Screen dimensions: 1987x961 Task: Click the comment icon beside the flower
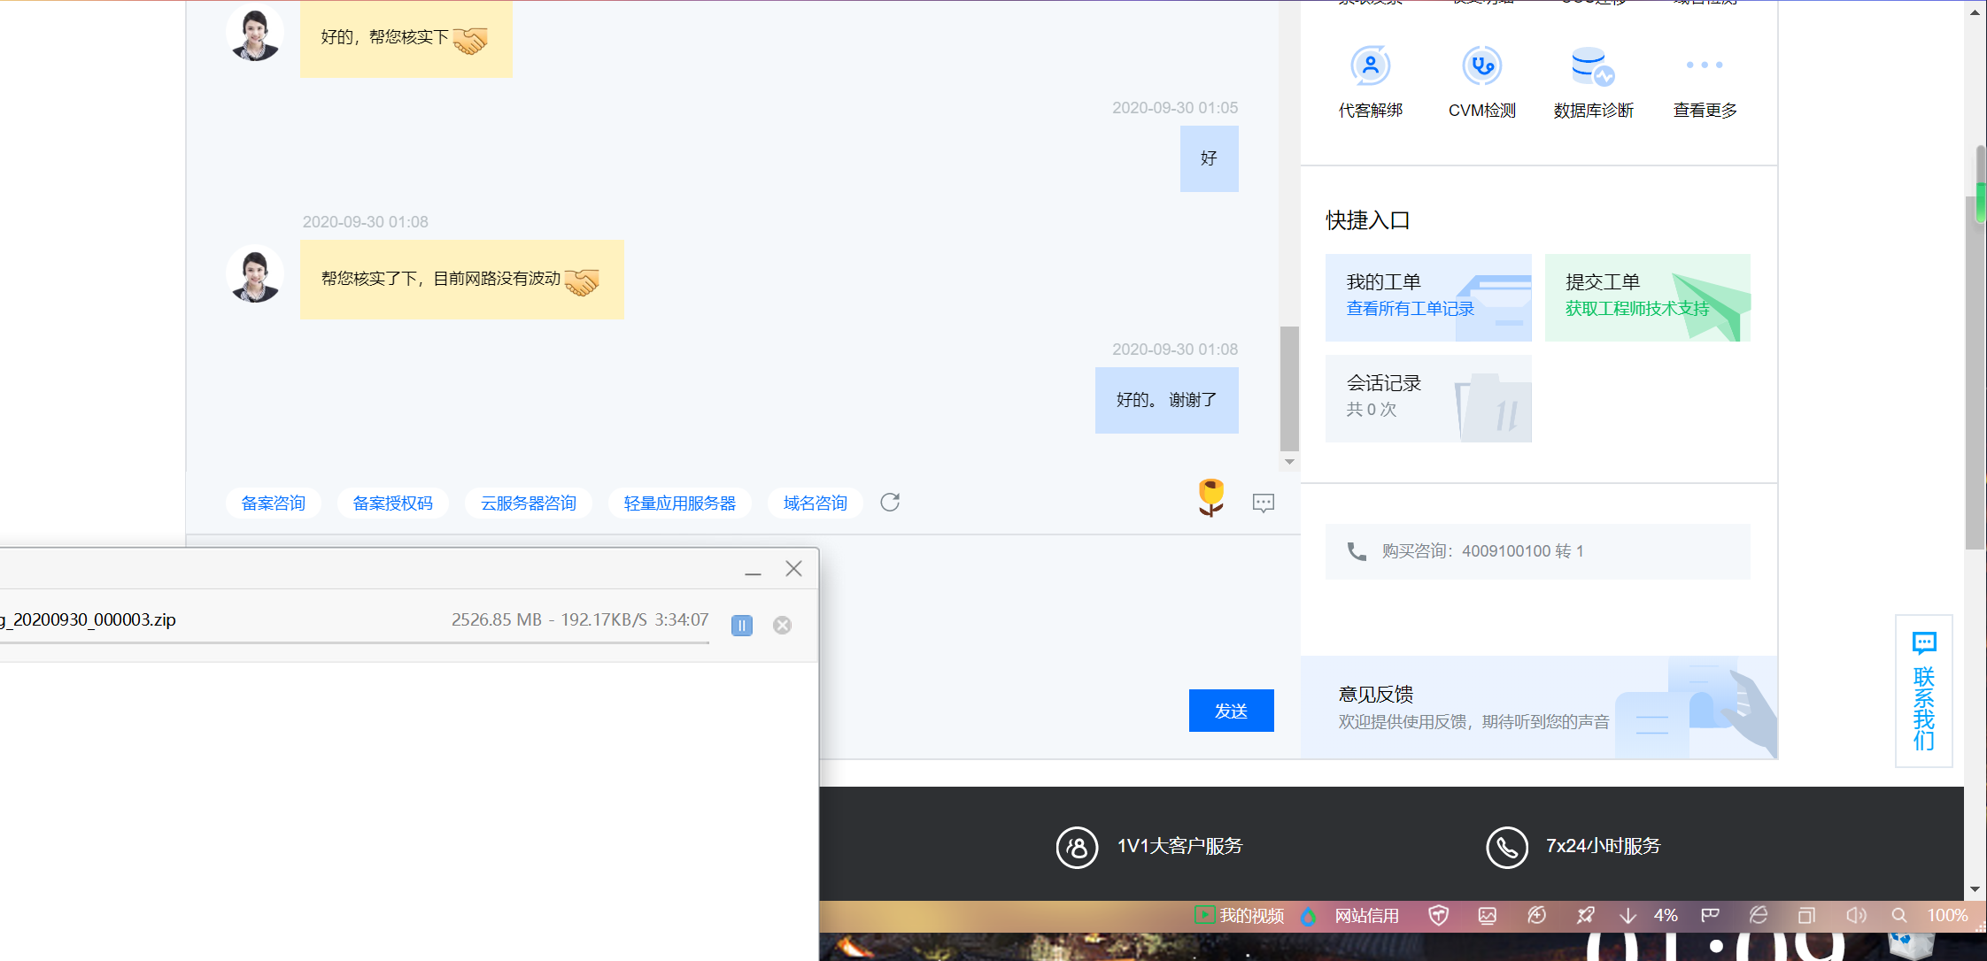(1264, 503)
